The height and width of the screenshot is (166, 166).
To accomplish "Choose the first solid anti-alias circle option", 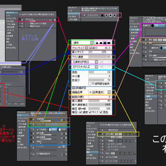I will tap(102, 15).
